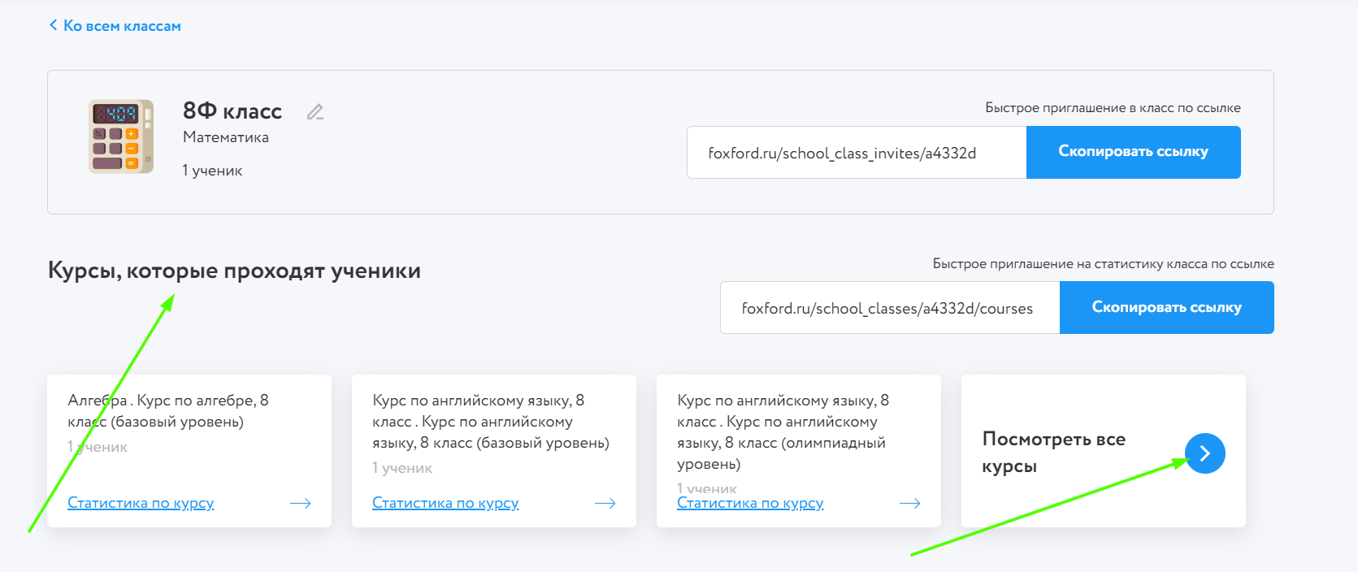The height and width of the screenshot is (572, 1358).
Task: Copy the class invite link with 'Скопировать ссылку'
Action: [x=1133, y=152]
